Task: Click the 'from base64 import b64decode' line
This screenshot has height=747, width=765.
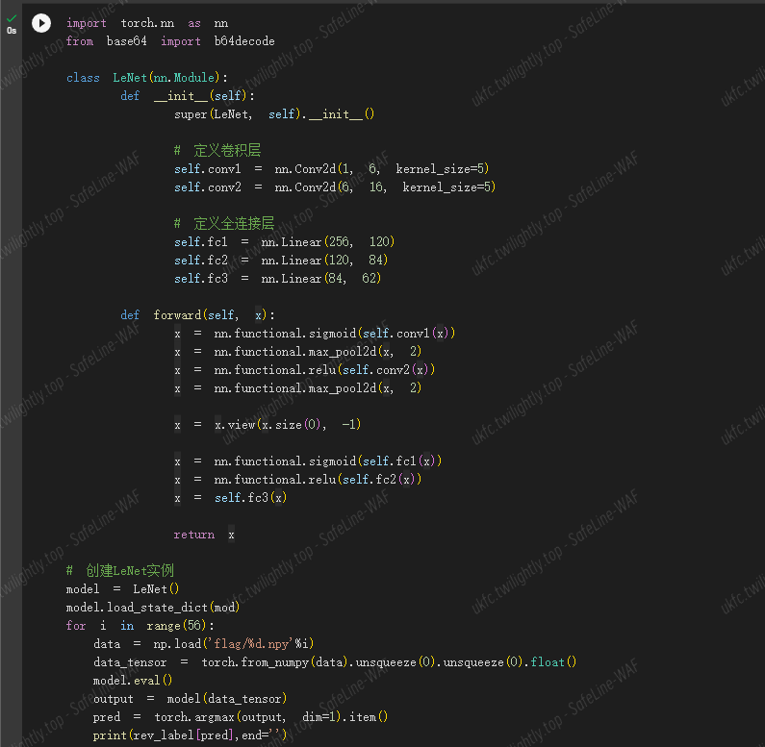Action: [x=169, y=41]
